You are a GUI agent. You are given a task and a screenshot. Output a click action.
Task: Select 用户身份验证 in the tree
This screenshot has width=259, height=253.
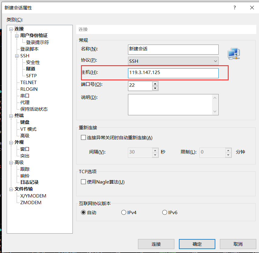[x=34, y=35]
